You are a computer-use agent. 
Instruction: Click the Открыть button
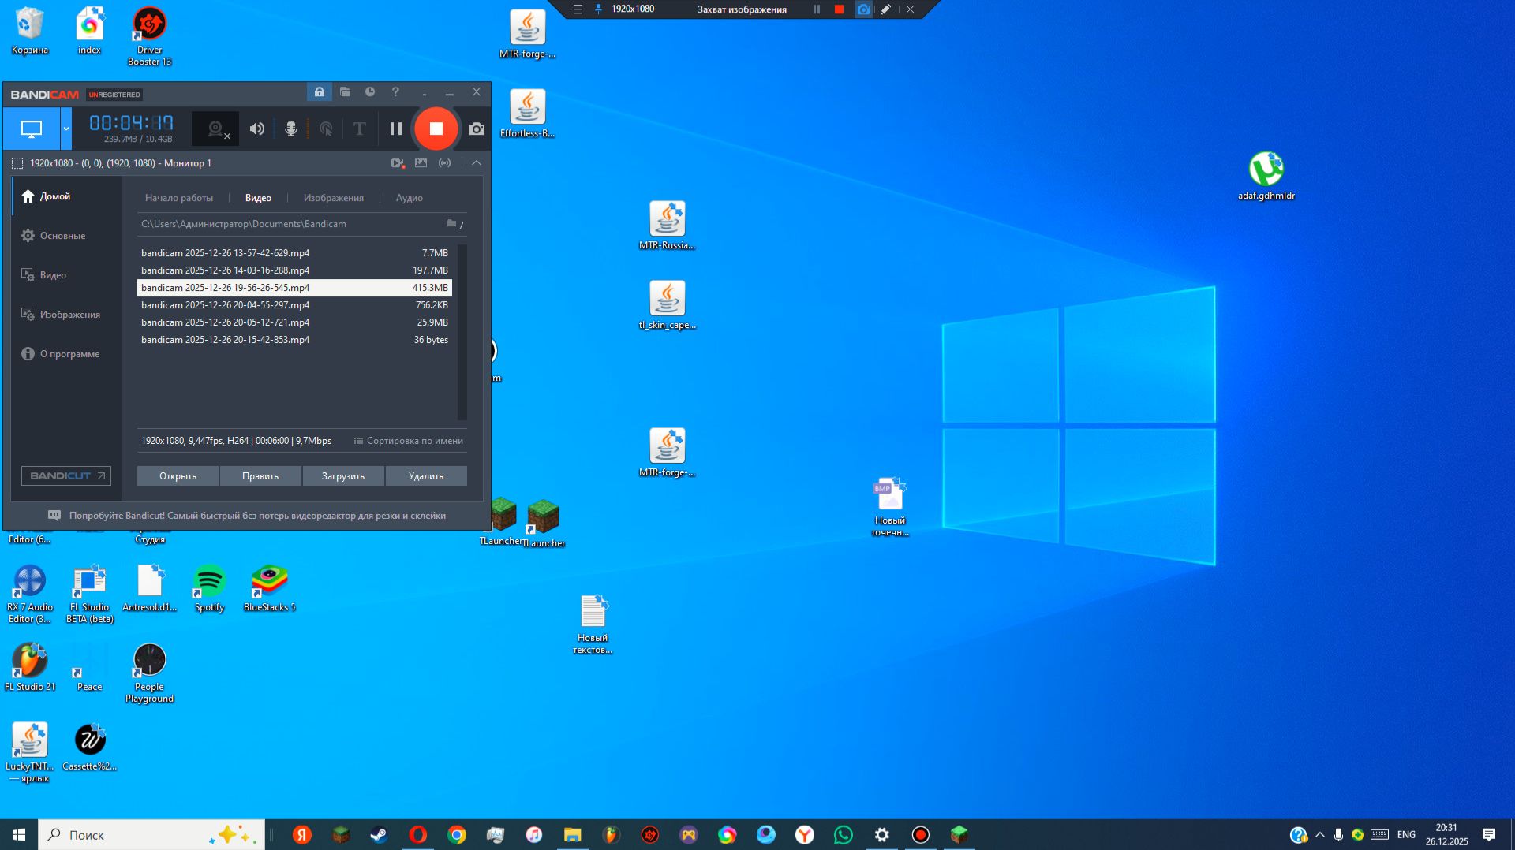click(178, 476)
